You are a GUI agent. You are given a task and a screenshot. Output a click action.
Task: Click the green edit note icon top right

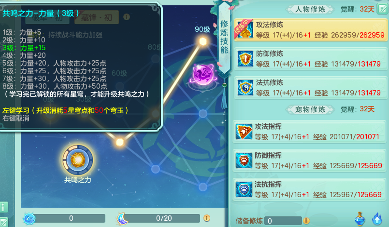382,9
